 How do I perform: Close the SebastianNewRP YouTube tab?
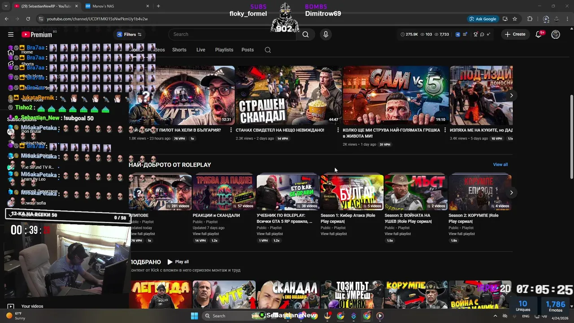click(x=76, y=6)
